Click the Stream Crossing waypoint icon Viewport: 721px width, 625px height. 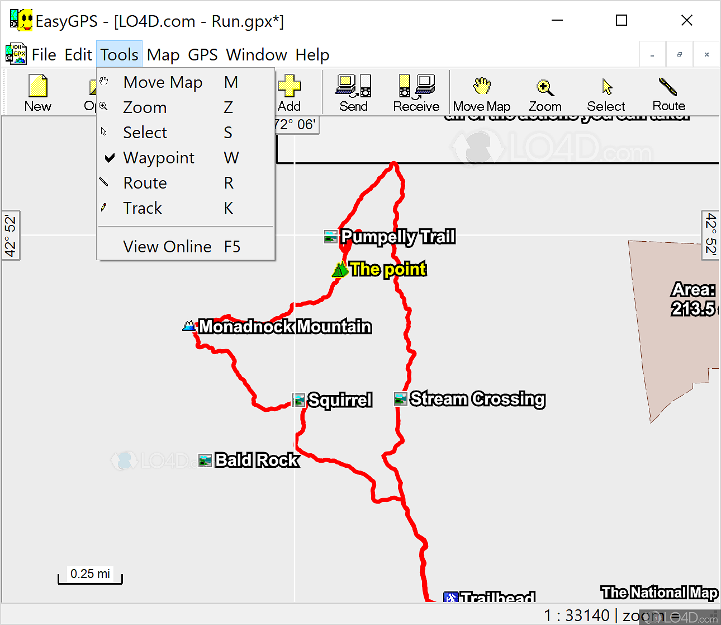tap(401, 398)
